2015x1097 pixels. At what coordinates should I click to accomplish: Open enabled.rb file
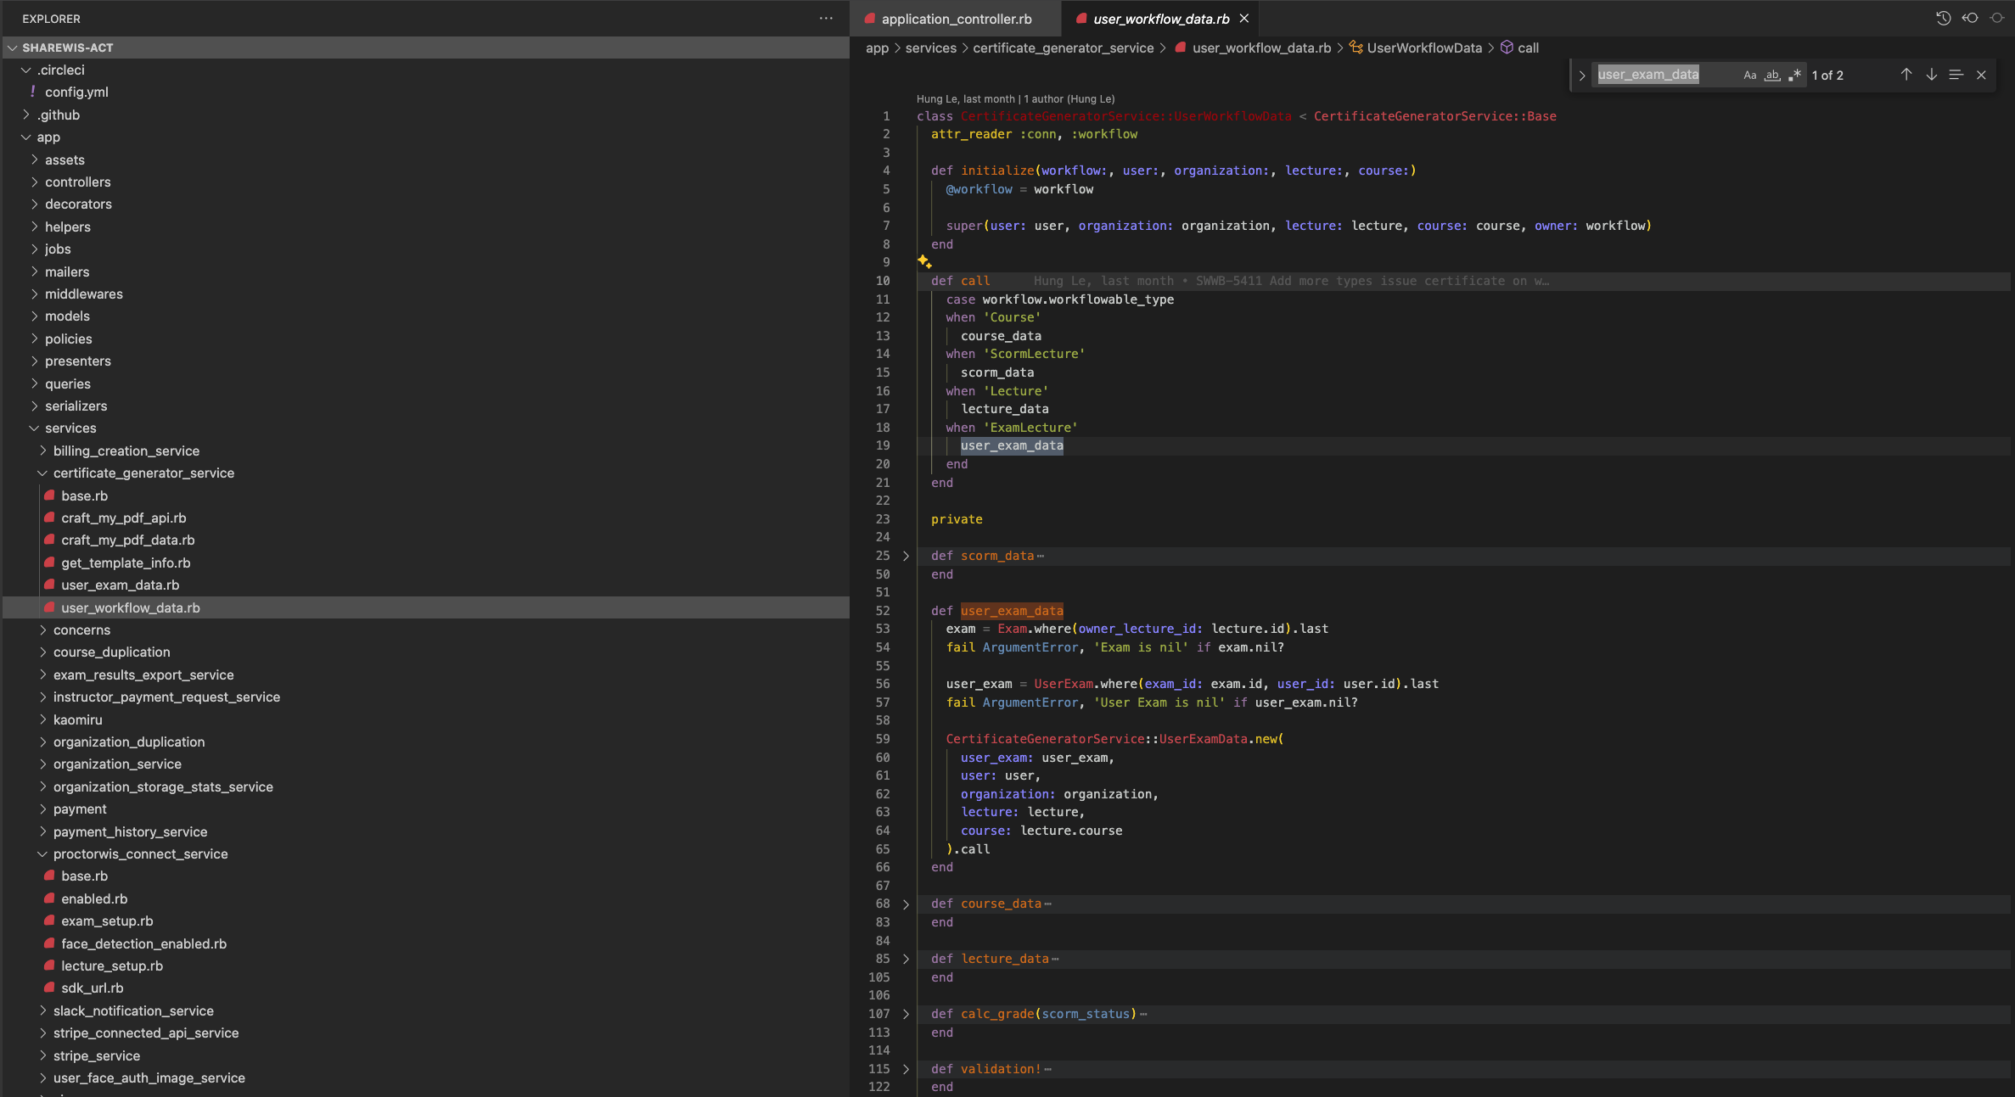pos(426,898)
